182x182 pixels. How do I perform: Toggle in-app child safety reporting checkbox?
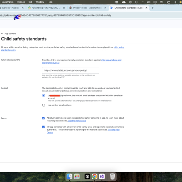[43, 118]
